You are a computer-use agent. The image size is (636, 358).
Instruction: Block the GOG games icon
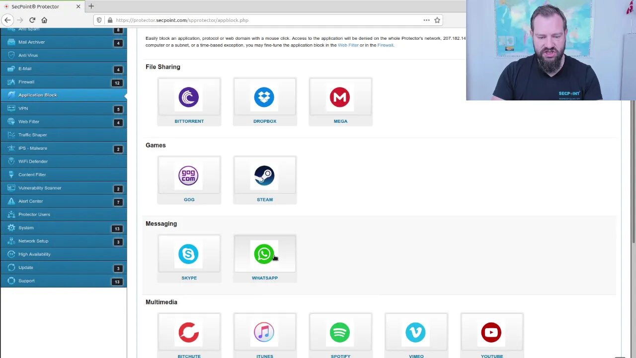[x=189, y=176]
